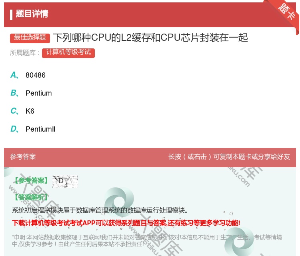Click the answer image showing D

(65, 181)
